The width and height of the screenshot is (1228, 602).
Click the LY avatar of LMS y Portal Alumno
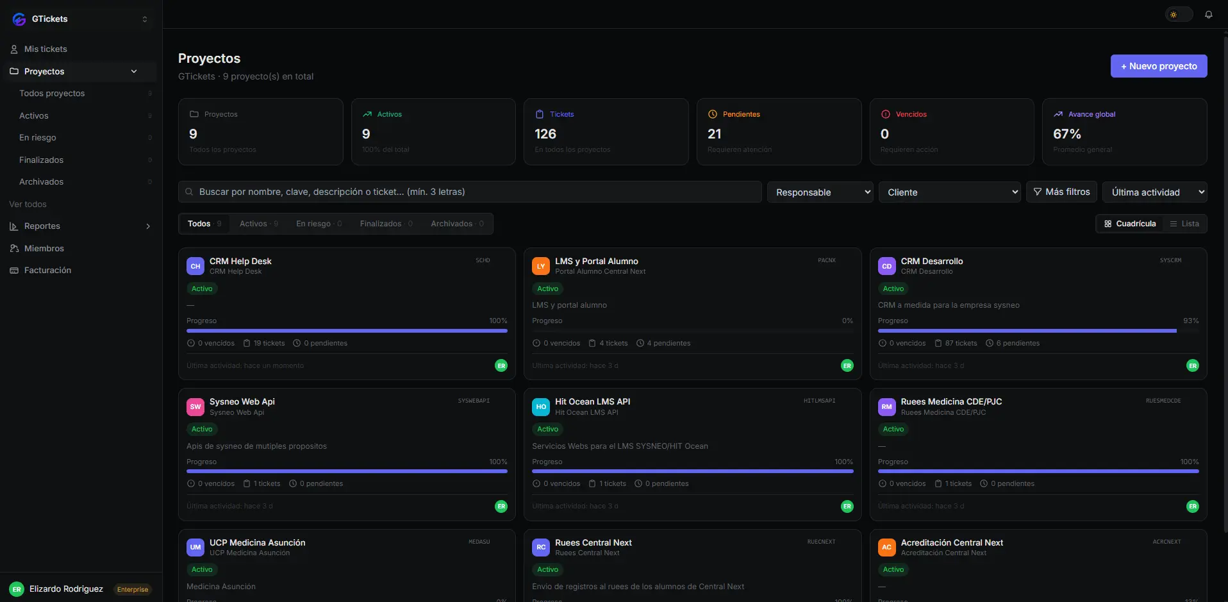click(x=541, y=266)
